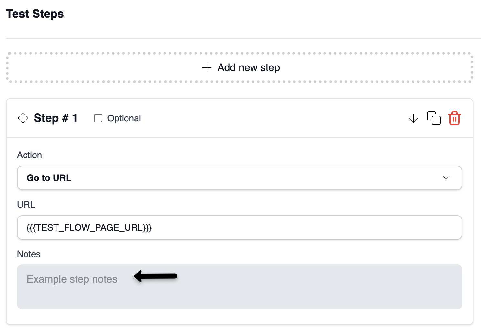The height and width of the screenshot is (333, 481).
Task: Click the "URL" field label
Action: coord(26,205)
